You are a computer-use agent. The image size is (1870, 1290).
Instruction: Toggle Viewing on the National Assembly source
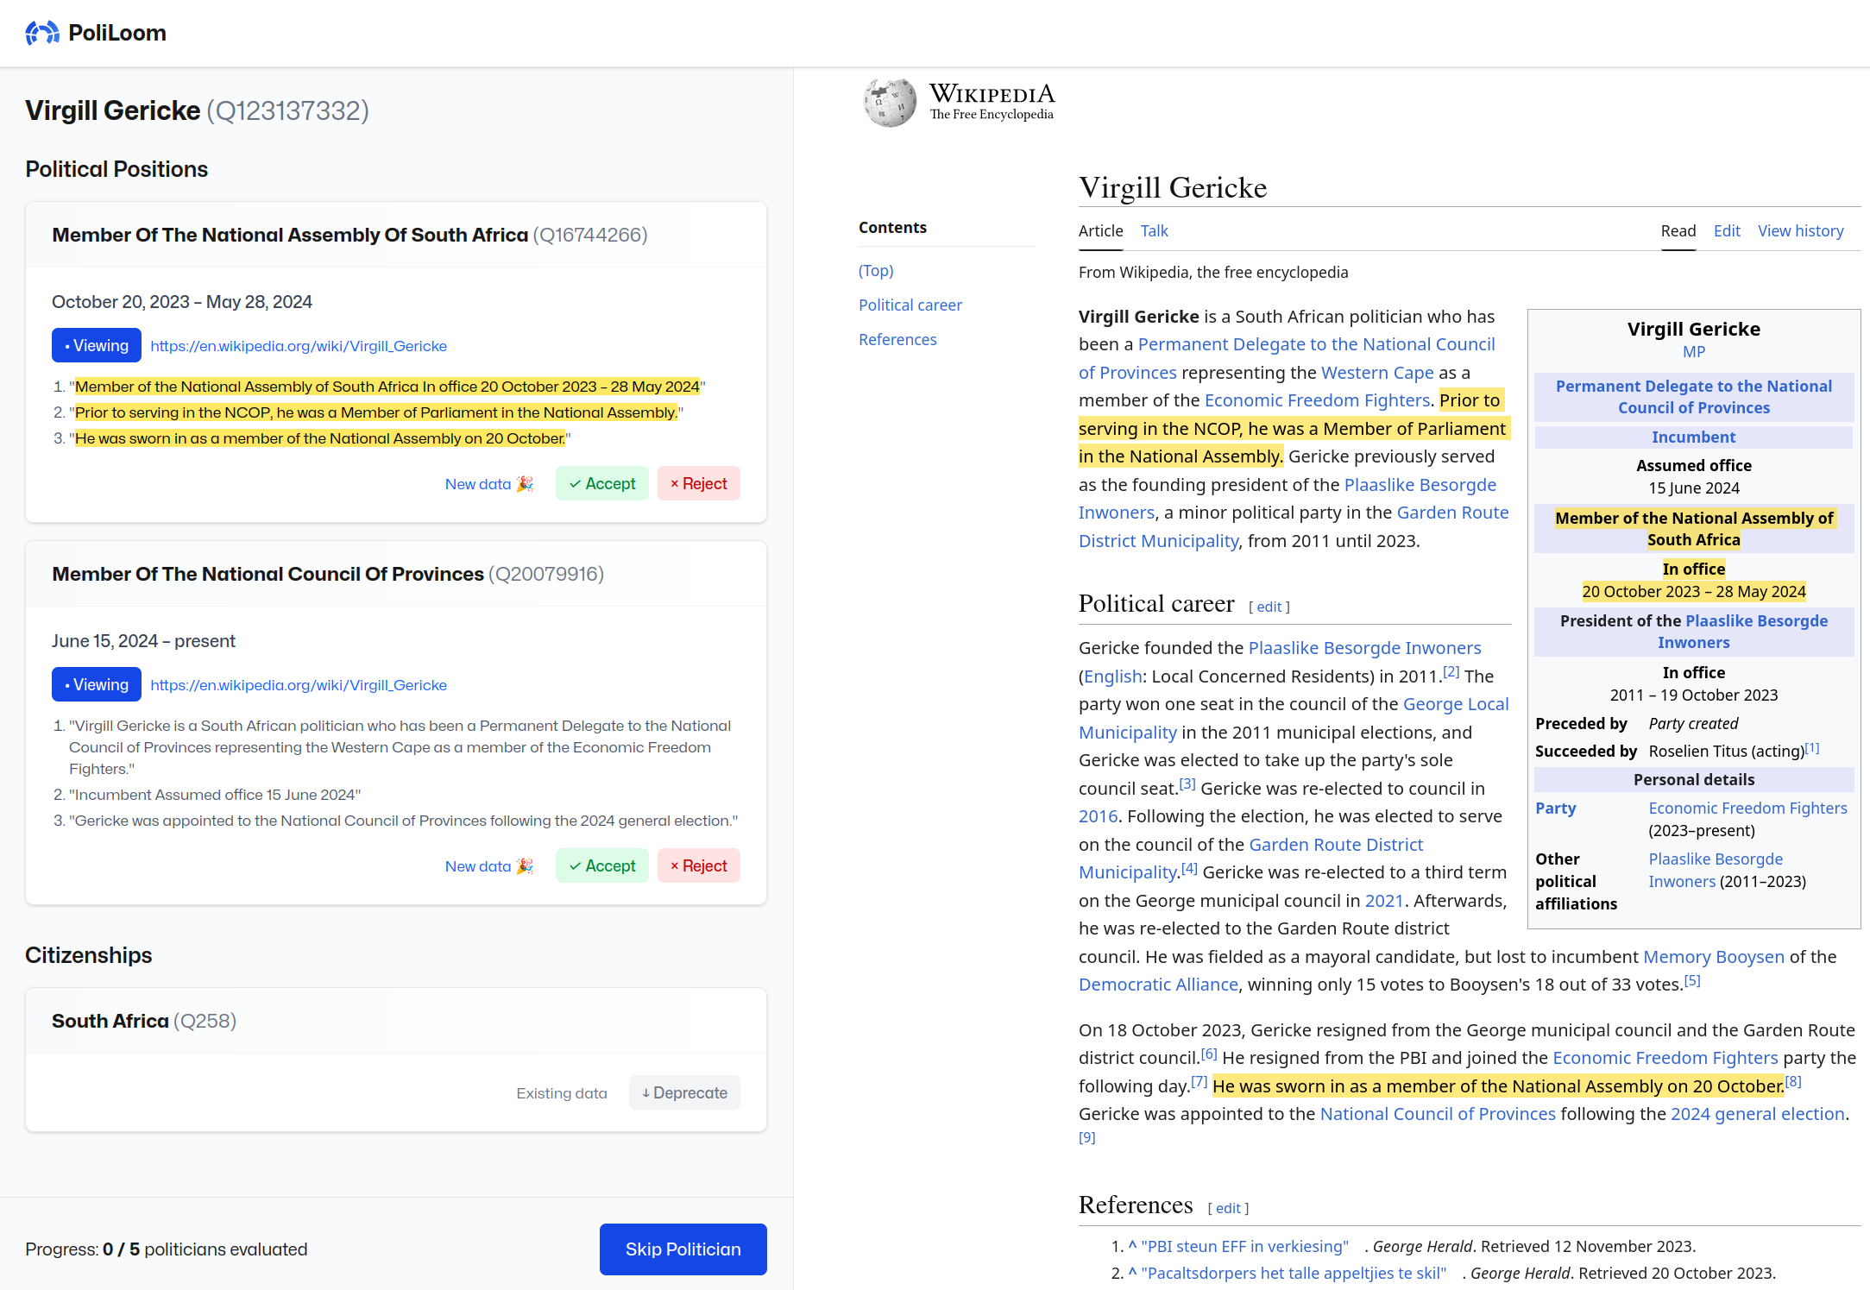tap(96, 344)
